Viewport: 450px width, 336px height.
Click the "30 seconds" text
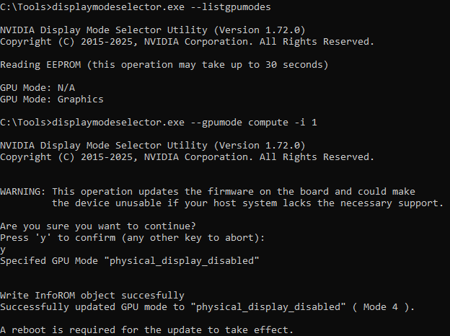[300, 65]
